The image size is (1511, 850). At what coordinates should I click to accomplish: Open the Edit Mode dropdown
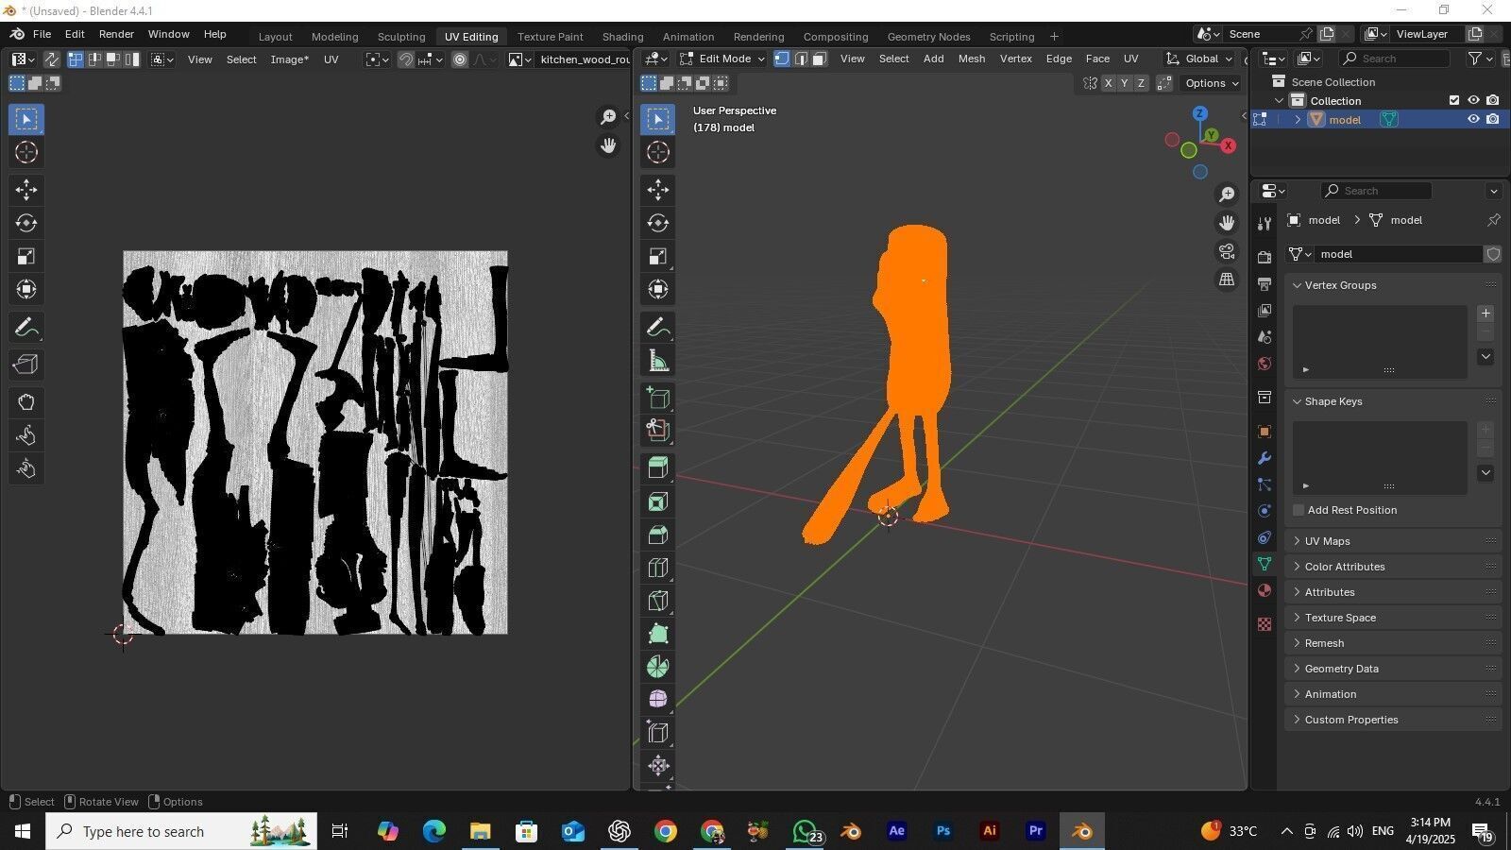coord(722,59)
